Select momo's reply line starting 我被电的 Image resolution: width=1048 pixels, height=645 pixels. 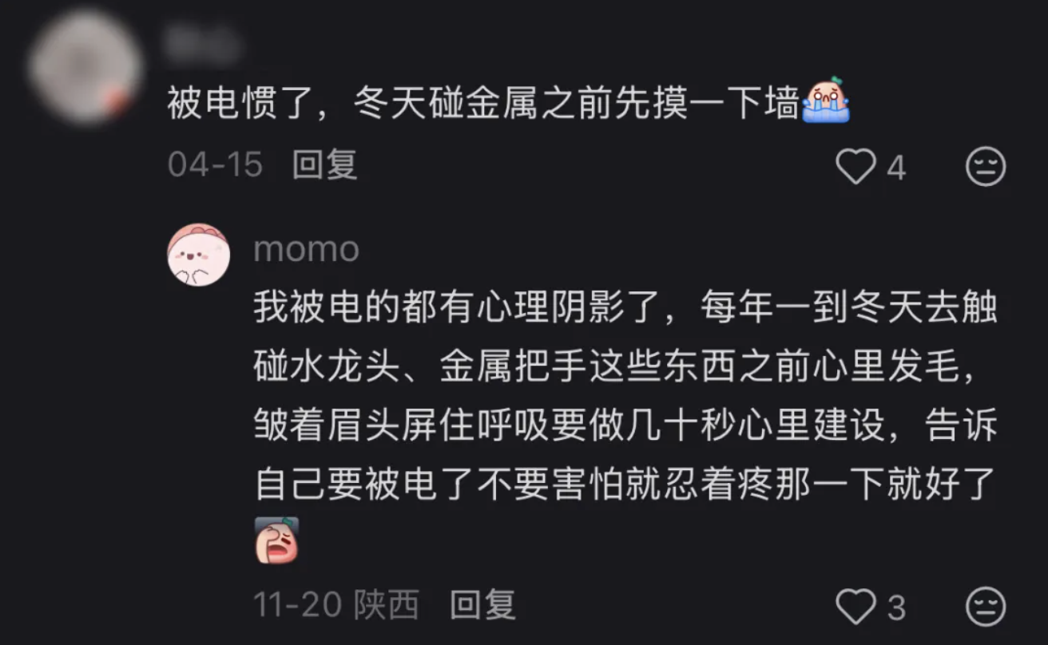625,308
